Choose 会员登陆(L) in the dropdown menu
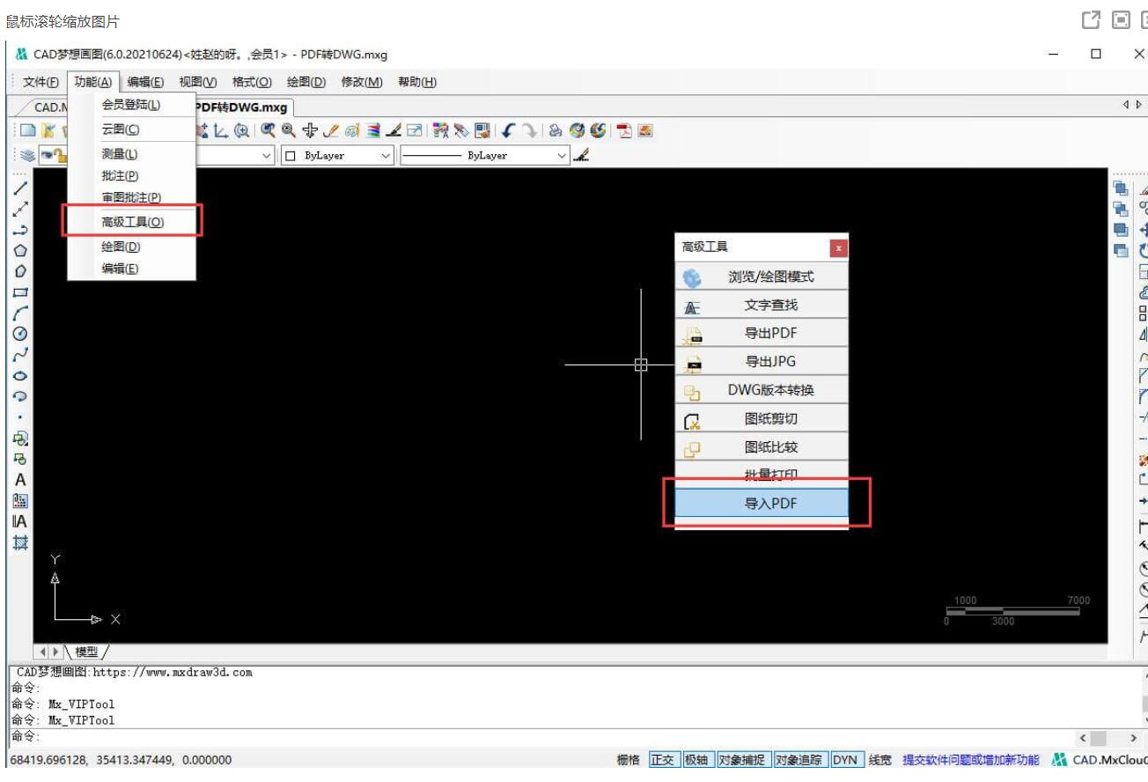This screenshot has width=1148, height=782. [132, 105]
